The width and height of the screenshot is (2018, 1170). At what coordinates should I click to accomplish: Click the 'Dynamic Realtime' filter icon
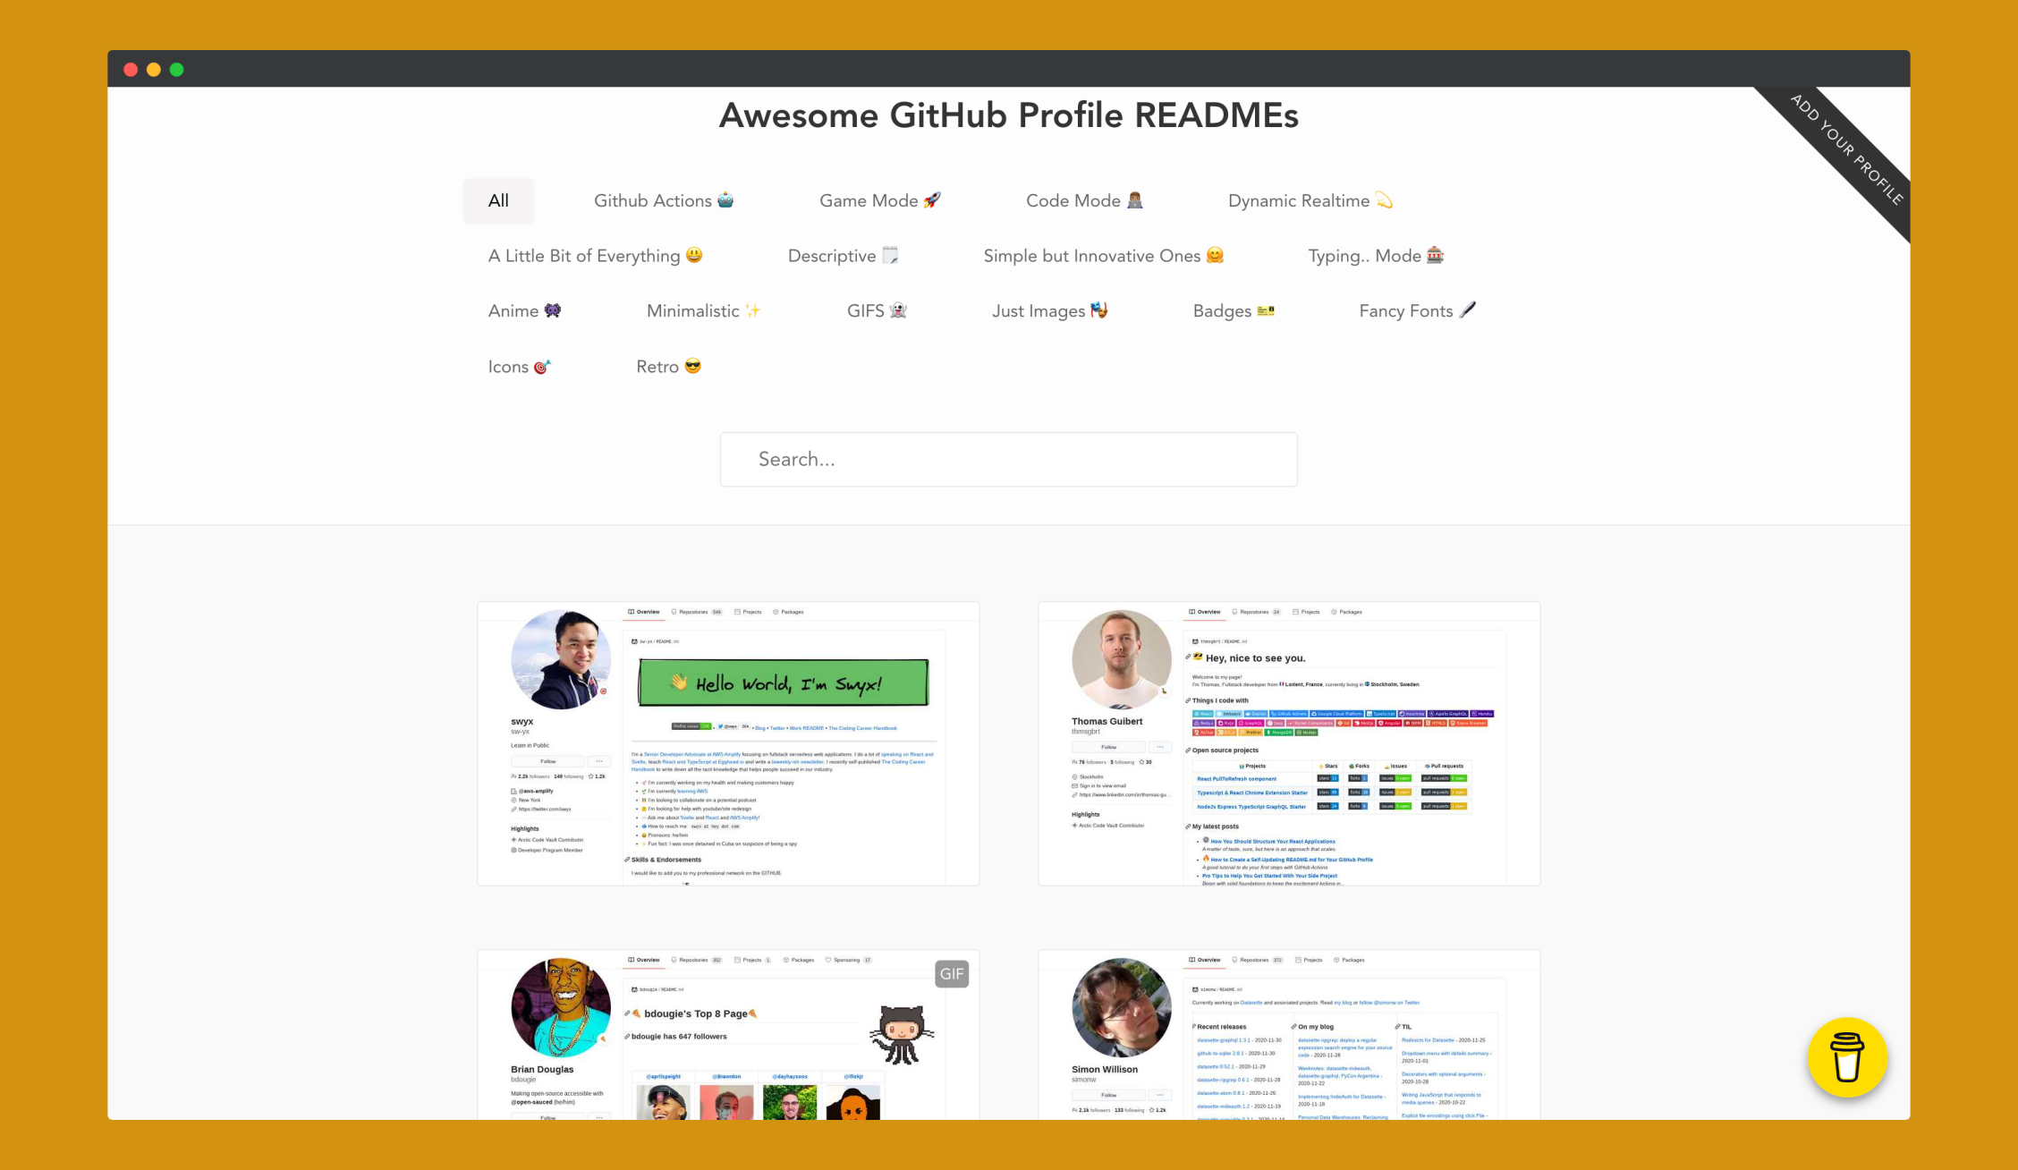click(1308, 200)
